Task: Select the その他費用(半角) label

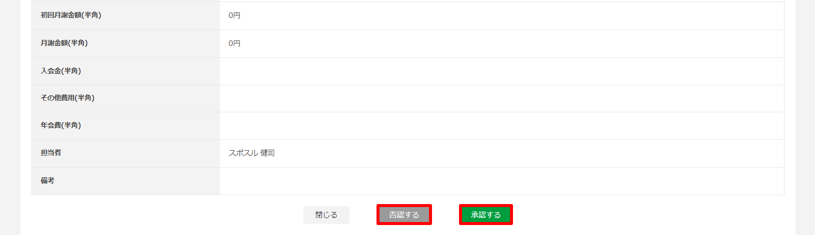Action: coord(67,98)
